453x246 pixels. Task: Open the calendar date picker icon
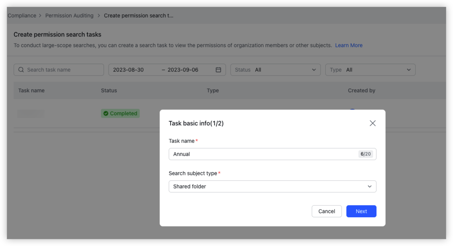point(219,69)
